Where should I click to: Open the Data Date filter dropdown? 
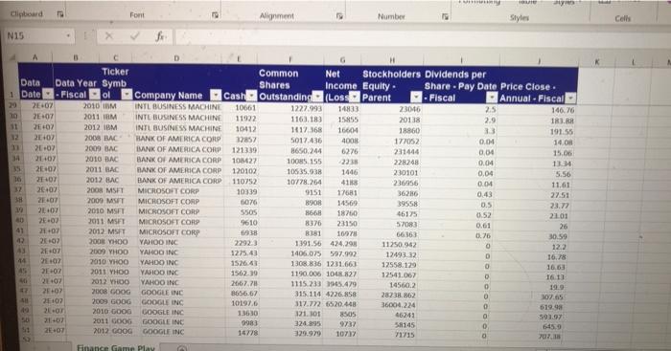(x=48, y=95)
